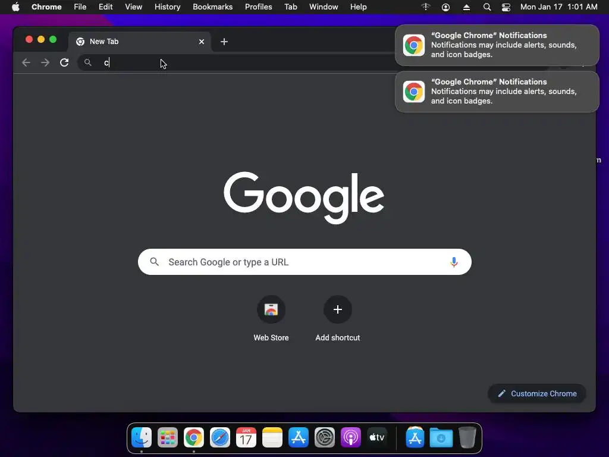Open the File menu
609x457 pixels.
pos(80,7)
